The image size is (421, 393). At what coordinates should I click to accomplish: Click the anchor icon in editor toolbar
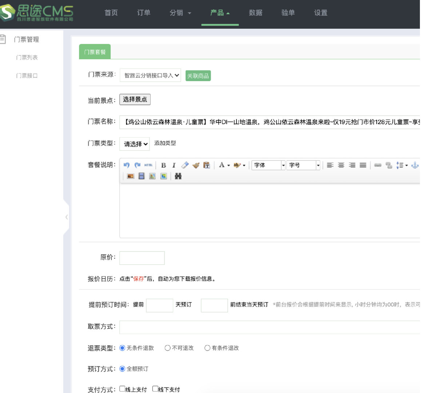click(414, 165)
